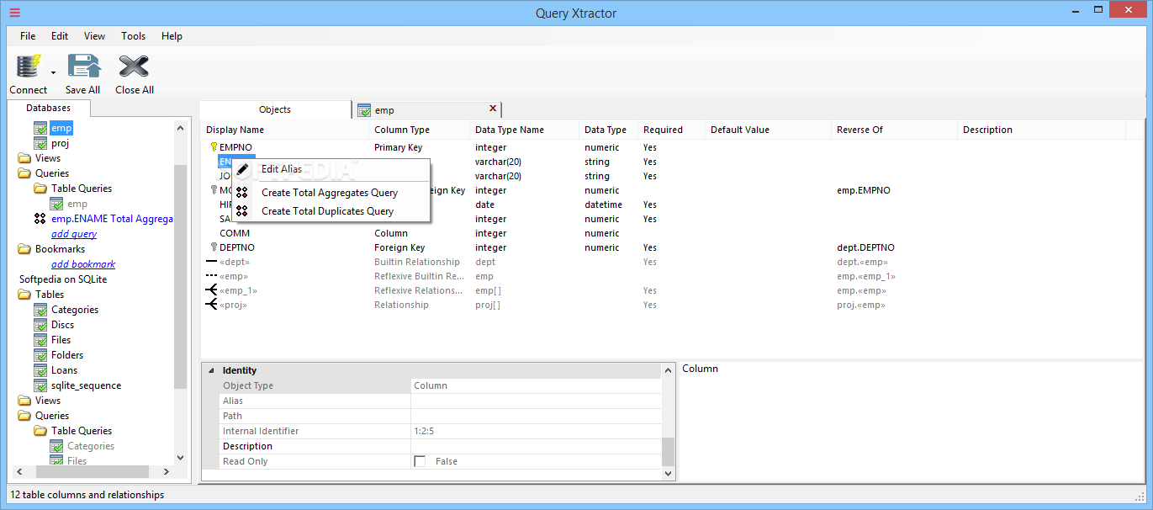Click the Description property value field
1153x510 pixels.
click(x=536, y=446)
